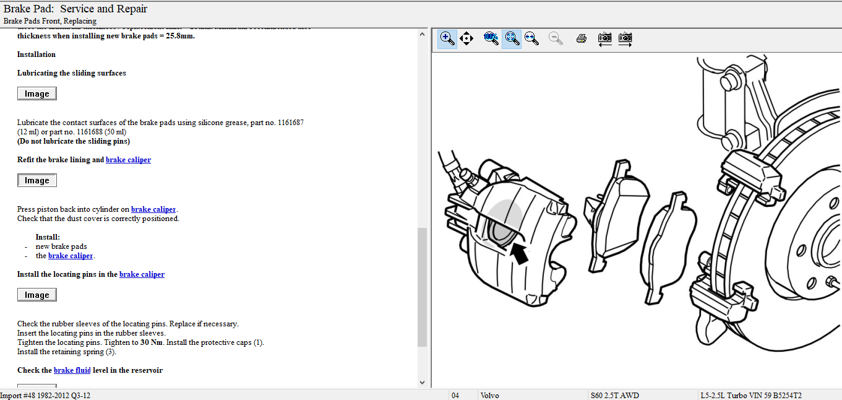The height and width of the screenshot is (400, 842).
Task: Print the brake diagram
Action: (x=581, y=39)
